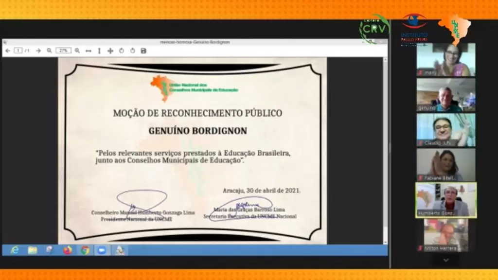Expand more participants with the down chevron
The image size is (498, 280).
click(445, 260)
